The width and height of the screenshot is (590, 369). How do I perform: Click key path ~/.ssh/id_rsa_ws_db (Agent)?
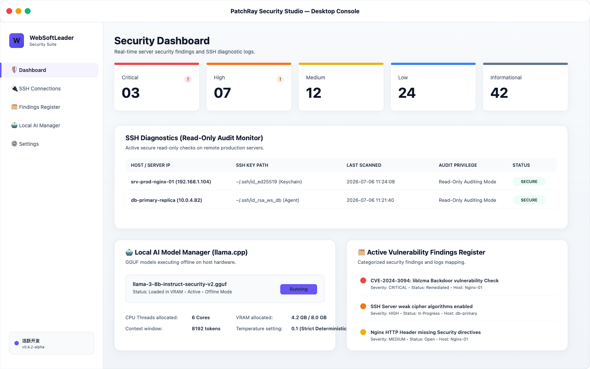pos(267,200)
